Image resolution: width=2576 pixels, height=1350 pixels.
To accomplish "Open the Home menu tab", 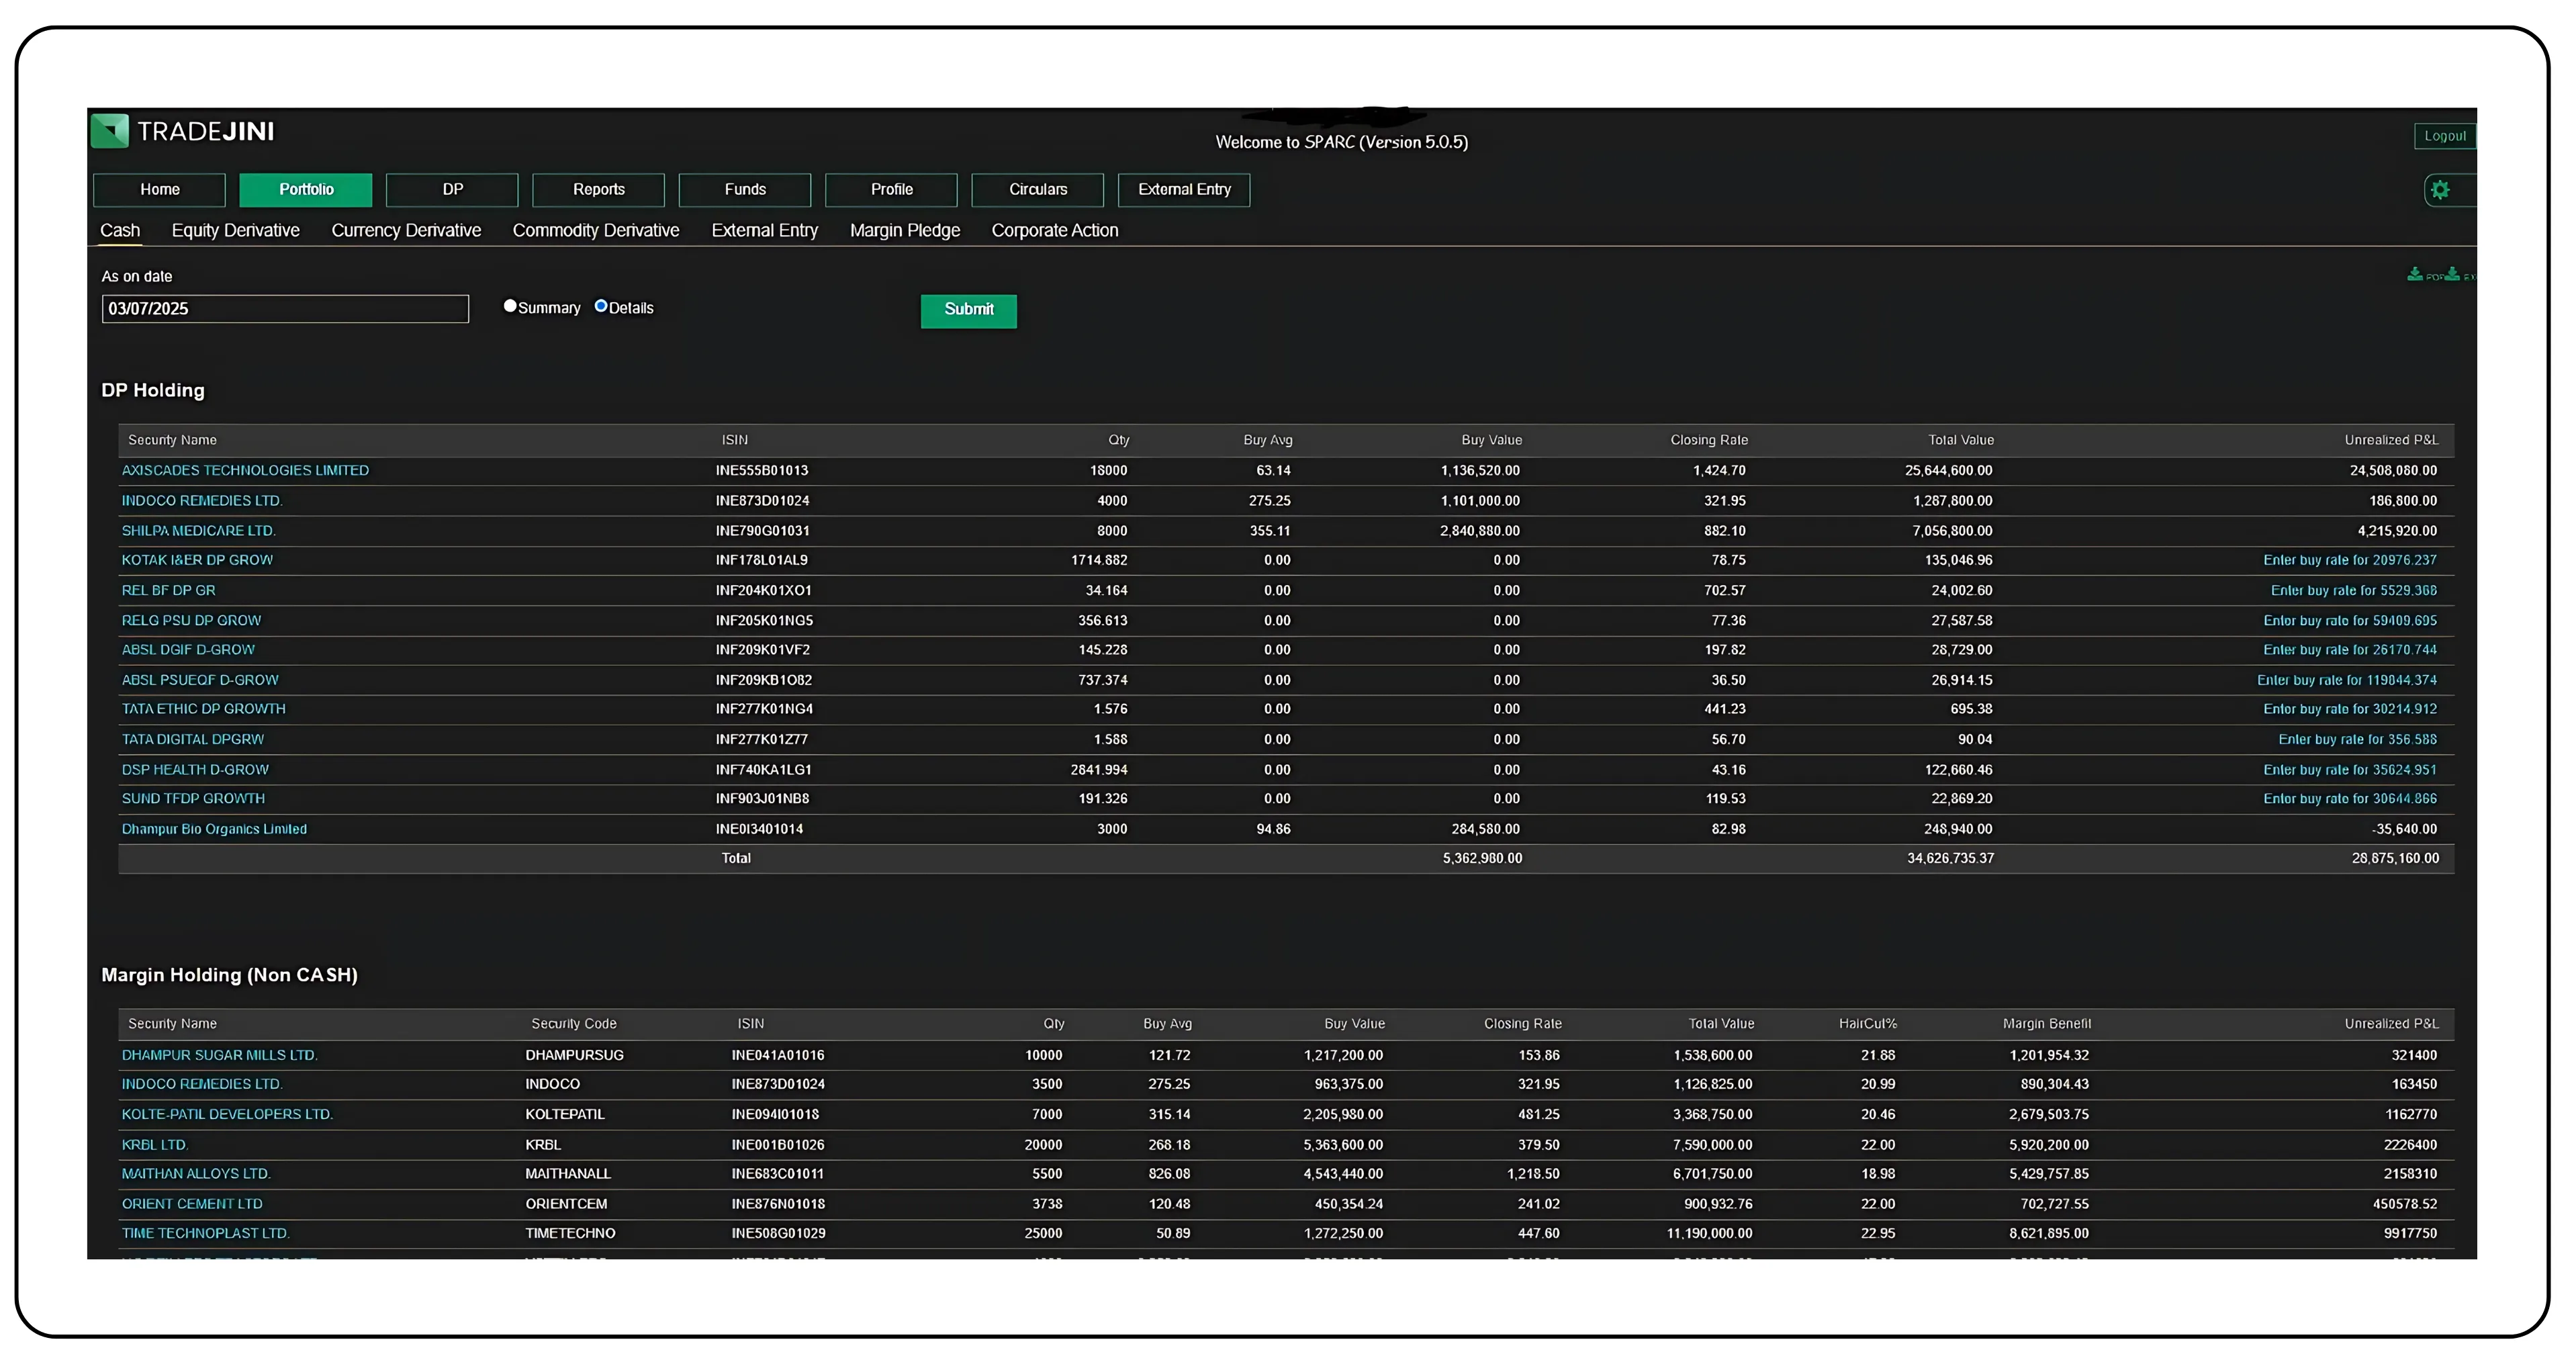I will pos(160,190).
